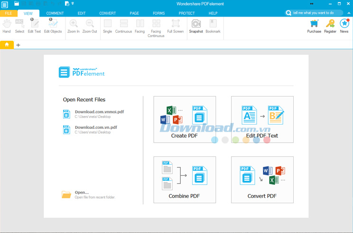Click the Zoom Out magnifier
The width and height of the screenshot is (353, 233).
(90, 27)
